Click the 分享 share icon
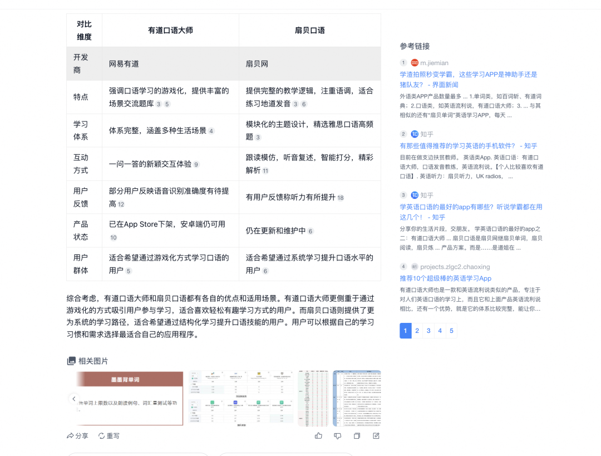This screenshot has width=601, height=456. (70, 435)
